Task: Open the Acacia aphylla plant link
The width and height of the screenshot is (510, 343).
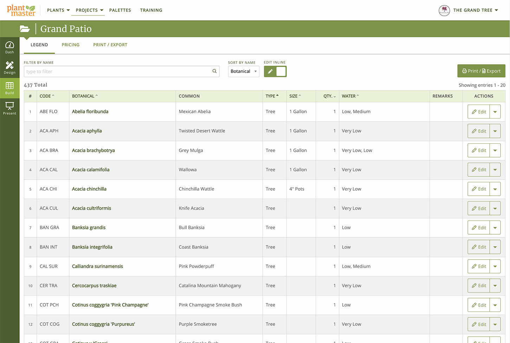Action: 87,131
